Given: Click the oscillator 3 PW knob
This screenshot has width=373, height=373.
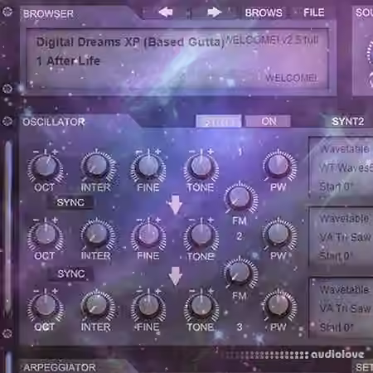Looking at the screenshot, I should pyautogui.click(x=278, y=306).
